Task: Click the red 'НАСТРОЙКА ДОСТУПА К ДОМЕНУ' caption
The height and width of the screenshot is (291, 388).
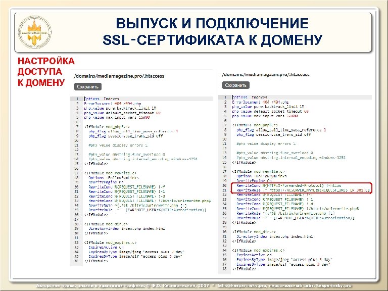Action: coord(46,72)
